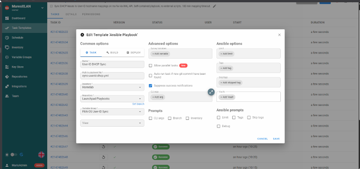The height and width of the screenshot is (169, 360).
Task: Enable Allow parallel tasks checkbox
Action: coord(151,65)
